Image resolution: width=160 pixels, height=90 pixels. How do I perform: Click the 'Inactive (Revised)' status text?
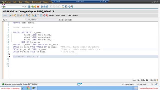tap(65, 20)
